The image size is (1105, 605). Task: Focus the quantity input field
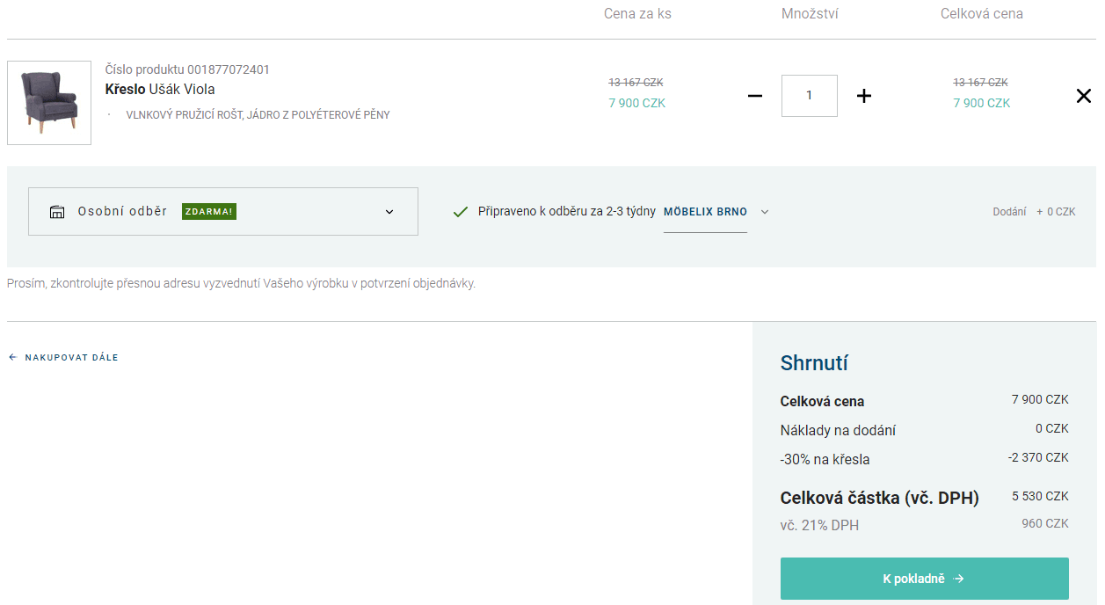click(809, 96)
